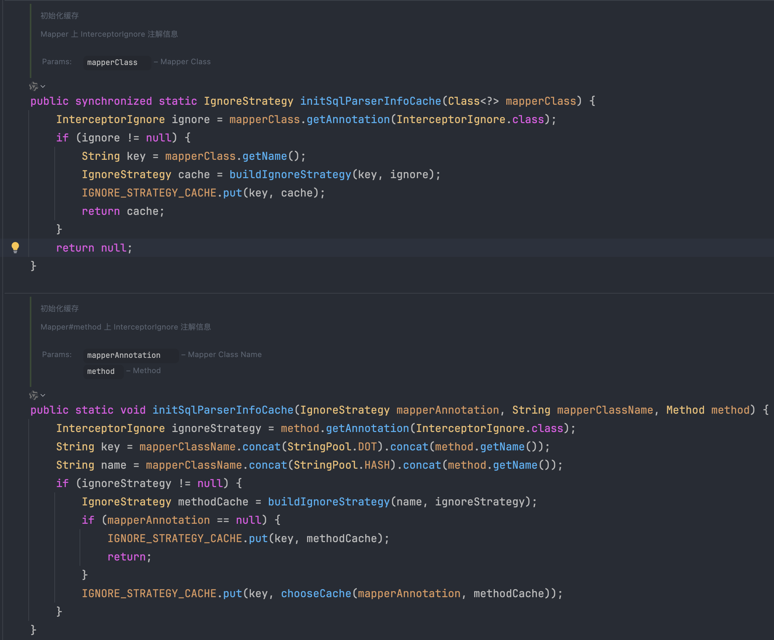Click the AI assistant icon above the synchronized method
This screenshot has height=640, width=774.
(34, 86)
